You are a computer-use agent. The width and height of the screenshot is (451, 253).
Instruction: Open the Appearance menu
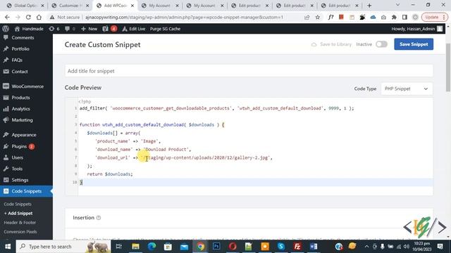click(24, 135)
